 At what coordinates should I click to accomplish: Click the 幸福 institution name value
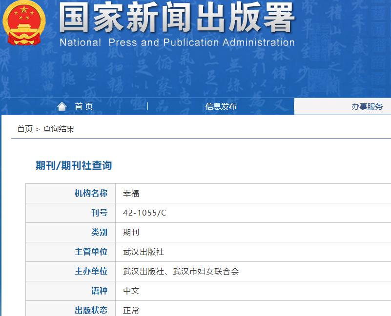[131, 194]
